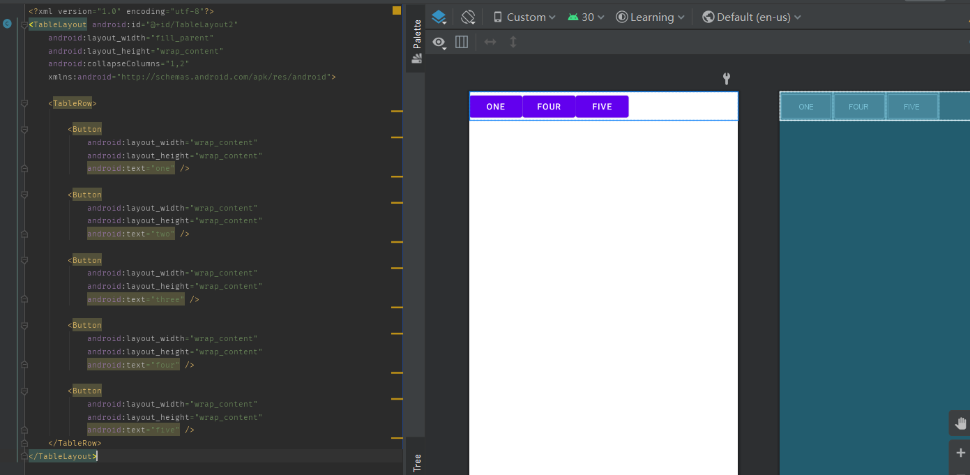This screenshot has height=475, width=970.
Task: Click the vertical resize arrow icon
Action: click(513, 42)
